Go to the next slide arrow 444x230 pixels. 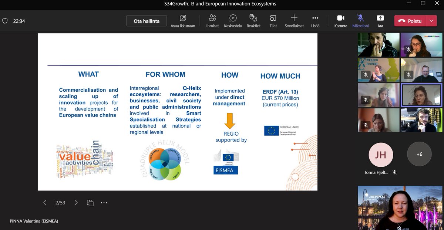[x=76, y=203]
